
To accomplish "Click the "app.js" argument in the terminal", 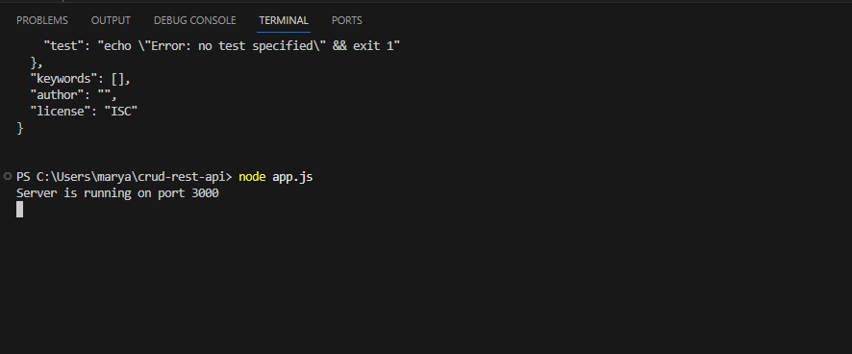I will coord(292,177).
